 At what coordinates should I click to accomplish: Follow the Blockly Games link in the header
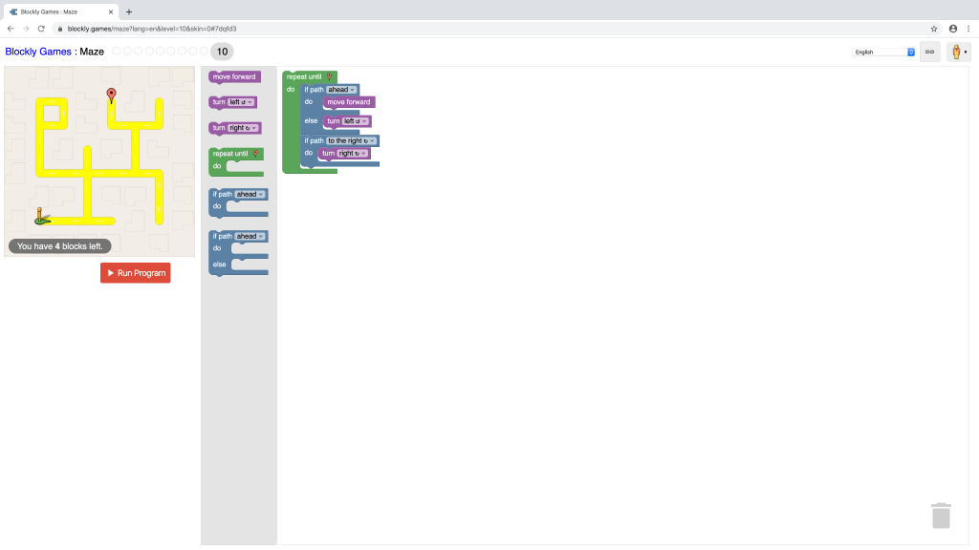click(38, 52)
